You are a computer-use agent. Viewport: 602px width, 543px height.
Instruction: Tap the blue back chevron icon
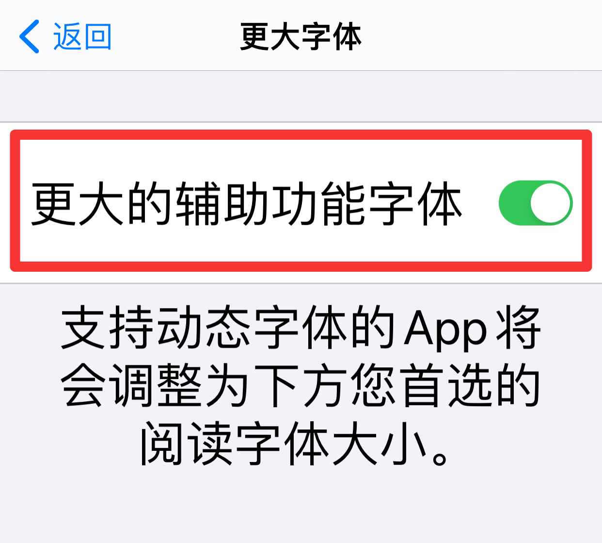[29, 36]
